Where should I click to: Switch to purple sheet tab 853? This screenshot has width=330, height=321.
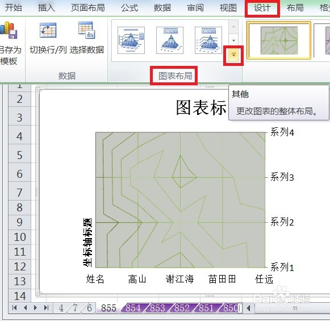pos(157,308)
